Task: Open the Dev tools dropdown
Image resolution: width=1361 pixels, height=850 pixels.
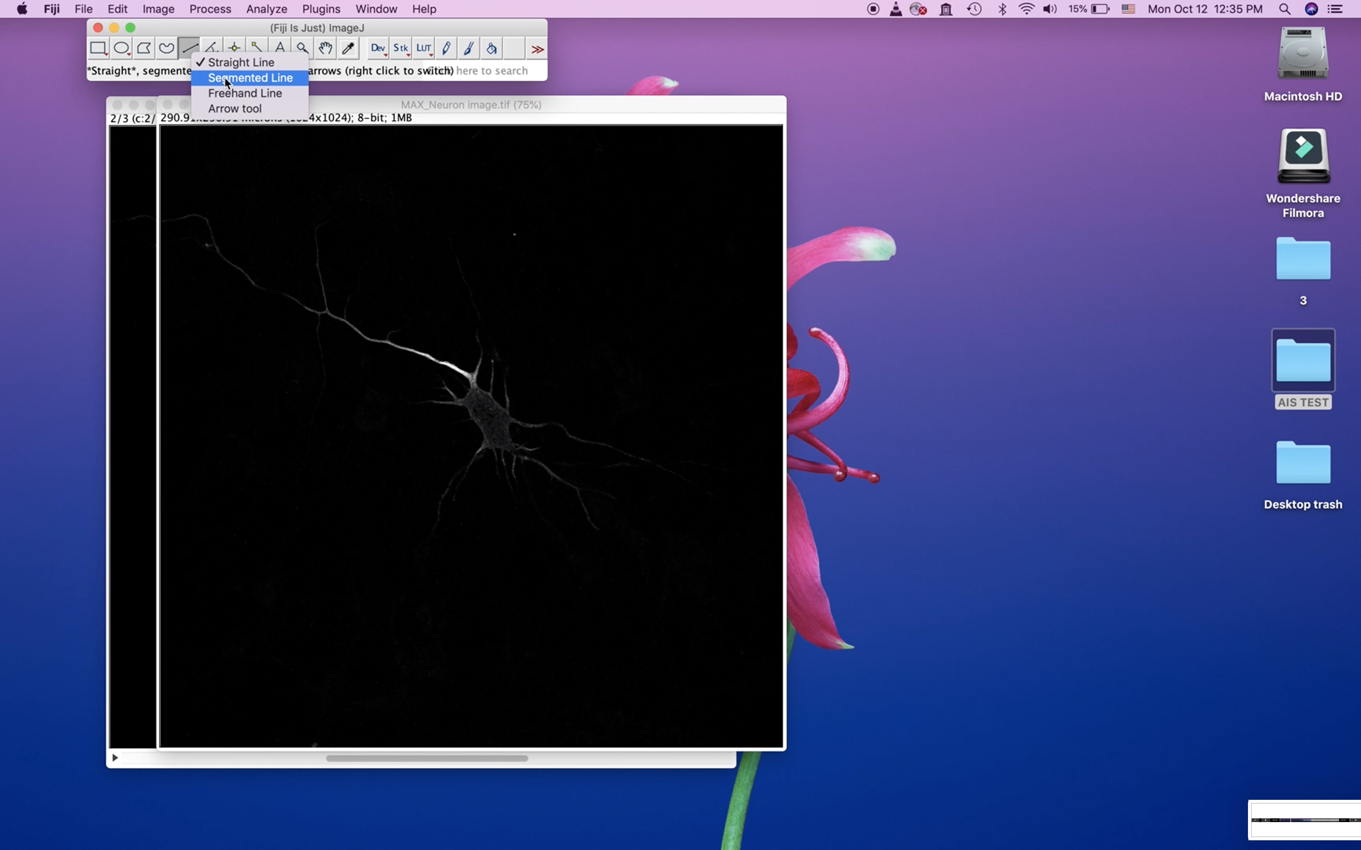Action: click(x=378, y=48)
